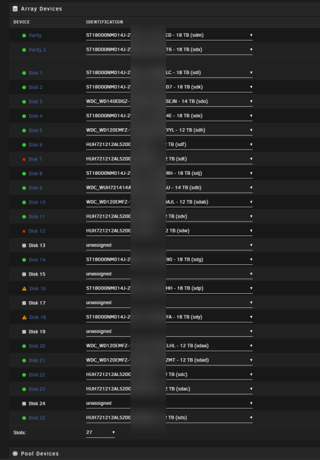Open the Disk 25 link
The width and height of the screenshot is (320, 460).
click(x=37, y=418)
